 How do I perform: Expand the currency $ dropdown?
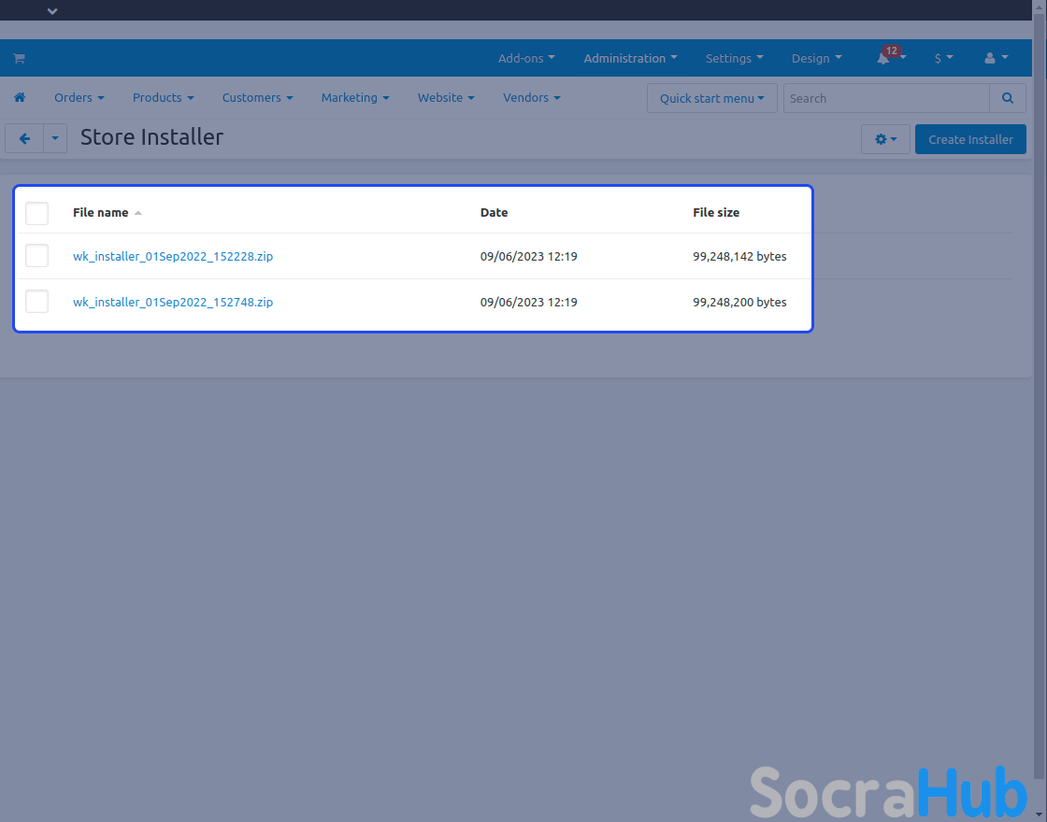(x=943, y=58)
